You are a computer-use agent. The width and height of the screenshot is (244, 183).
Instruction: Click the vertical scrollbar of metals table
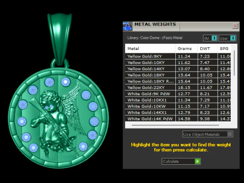coord(234,63)
